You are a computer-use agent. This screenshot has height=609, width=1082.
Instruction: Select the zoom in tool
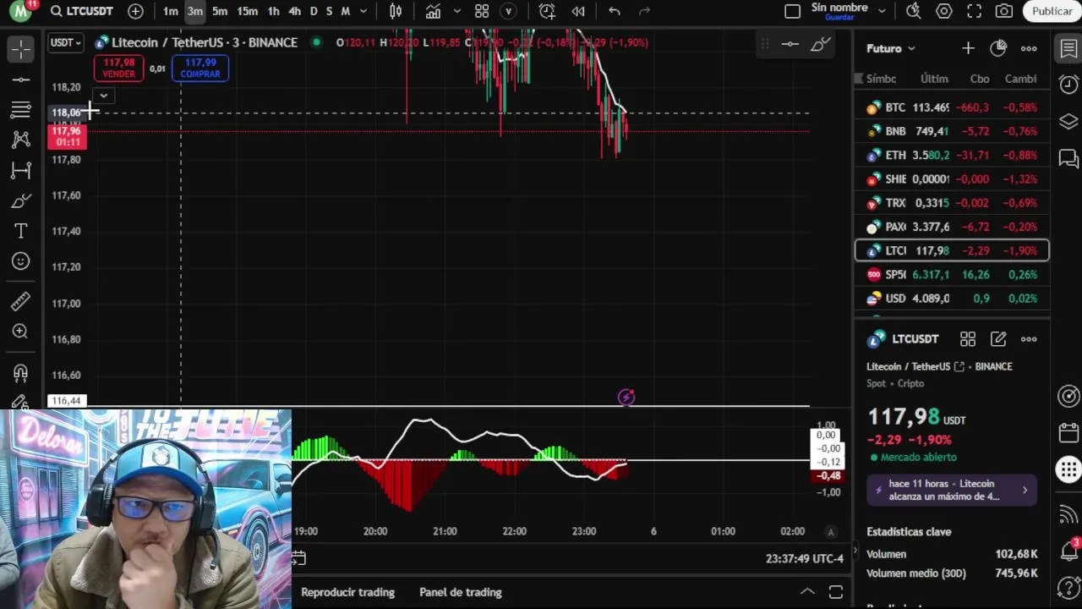coord(21,332)
